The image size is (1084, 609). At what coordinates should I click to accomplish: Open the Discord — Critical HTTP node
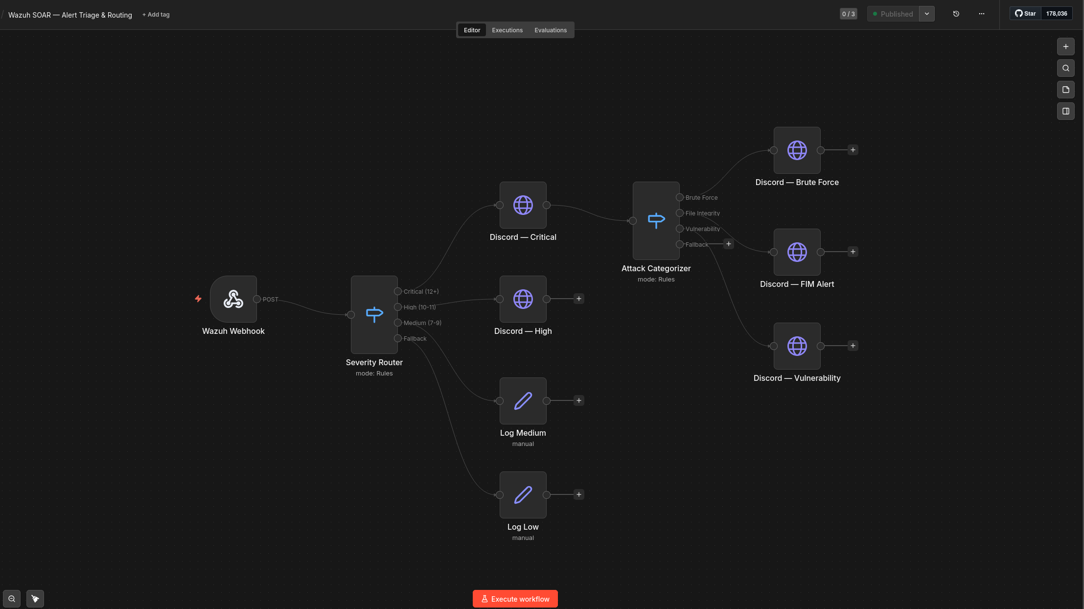point(523,205)
